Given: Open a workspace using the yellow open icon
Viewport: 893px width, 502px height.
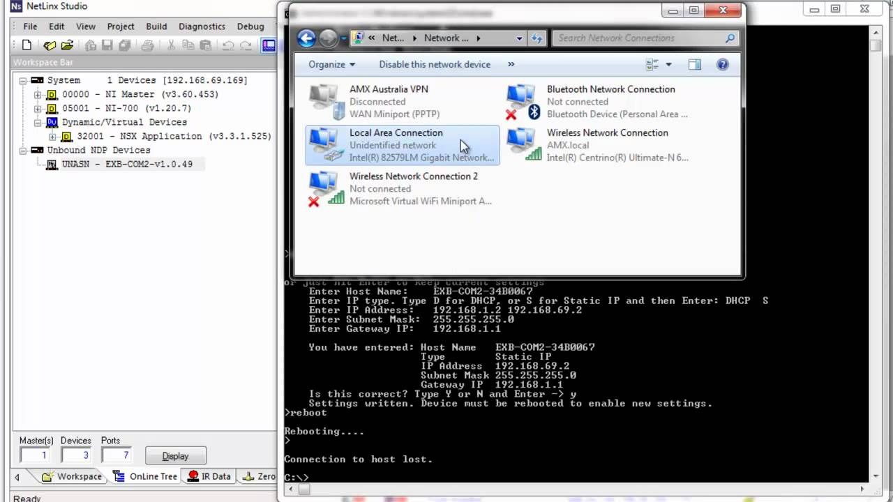Looking at the screenshot, I should point(50,45).
